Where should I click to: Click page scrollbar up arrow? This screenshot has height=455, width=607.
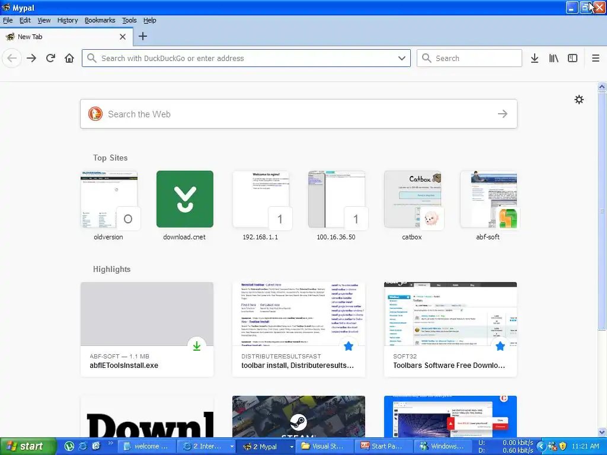(602, 86)
